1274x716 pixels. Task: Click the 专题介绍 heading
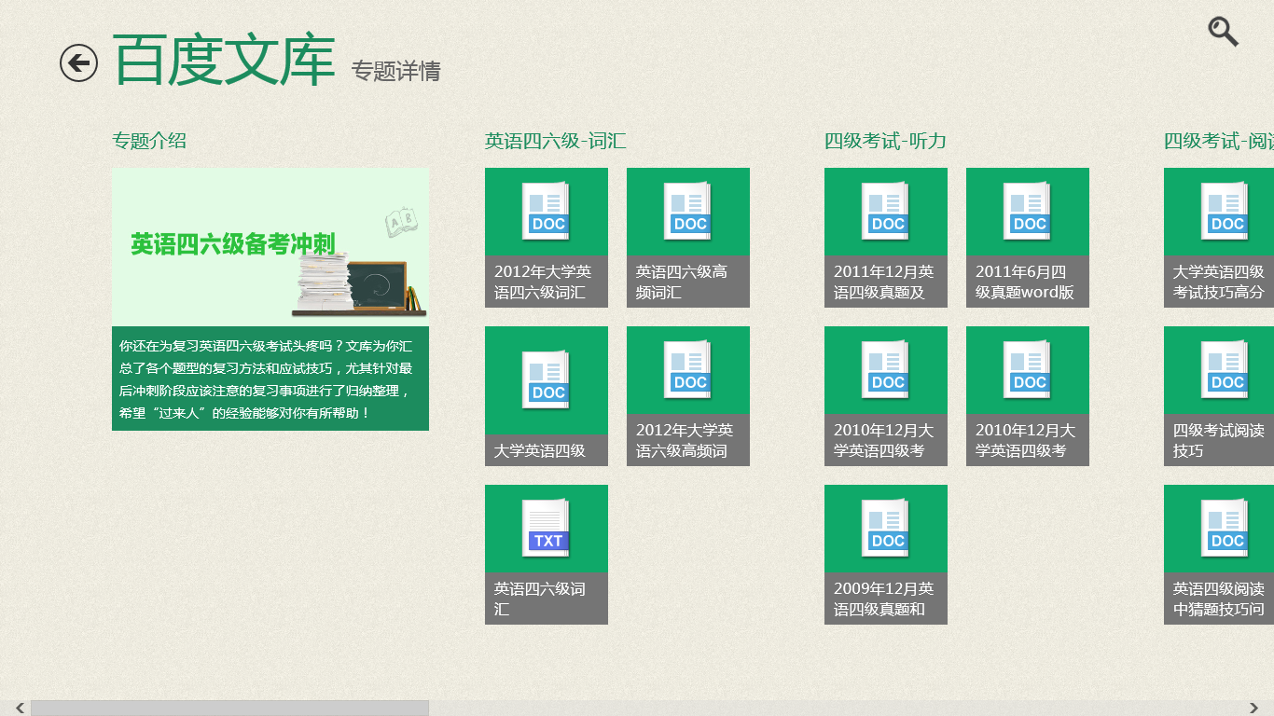(x=149, y=141)
